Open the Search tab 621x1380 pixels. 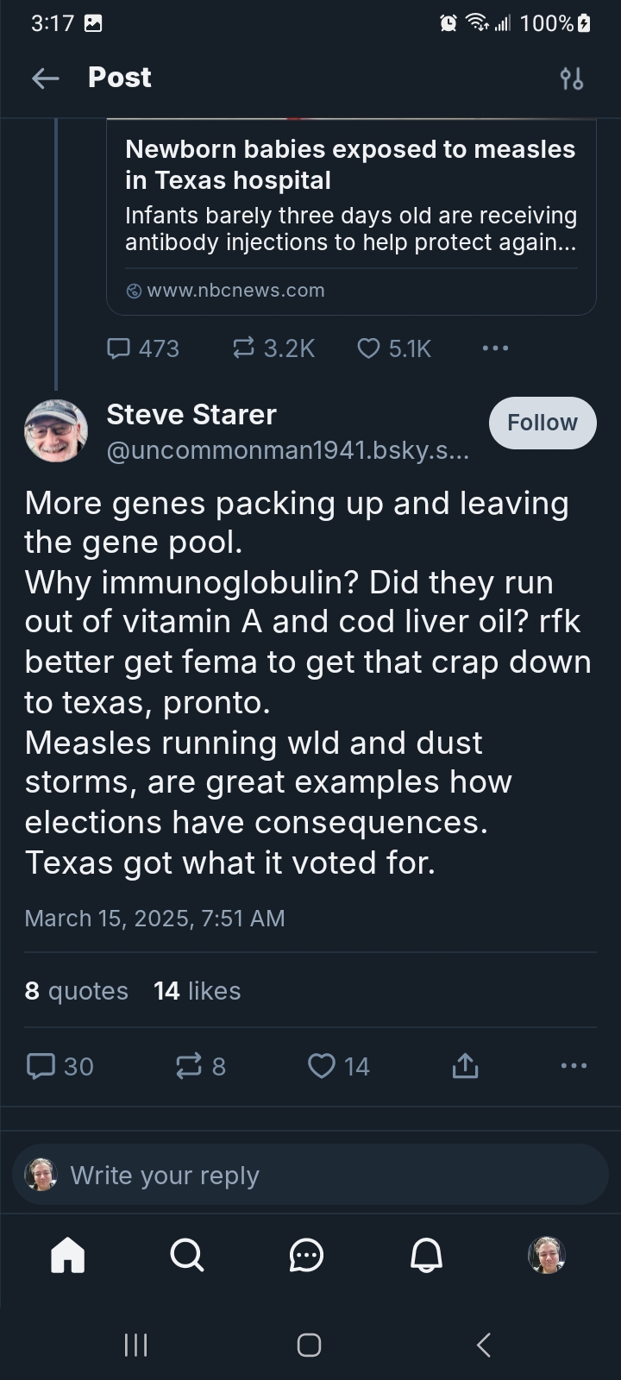pyautogui.click(x=187, y=1255)
